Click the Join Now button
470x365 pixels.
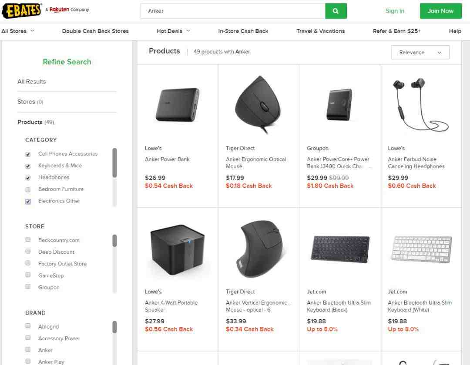(440, 11)
